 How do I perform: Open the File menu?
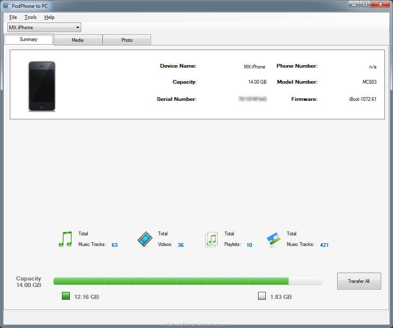[x=13, y=17]
